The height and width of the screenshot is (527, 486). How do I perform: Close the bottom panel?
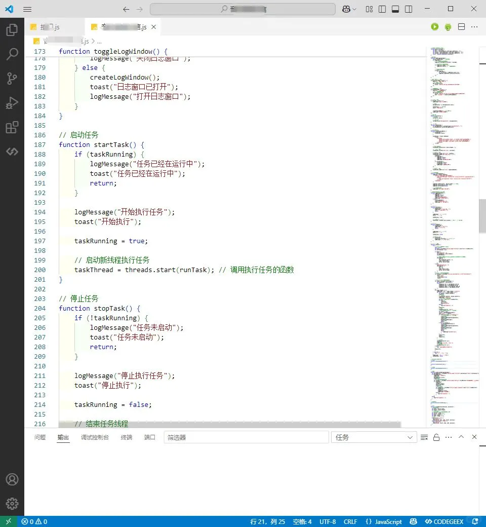(x=474, y=437)
